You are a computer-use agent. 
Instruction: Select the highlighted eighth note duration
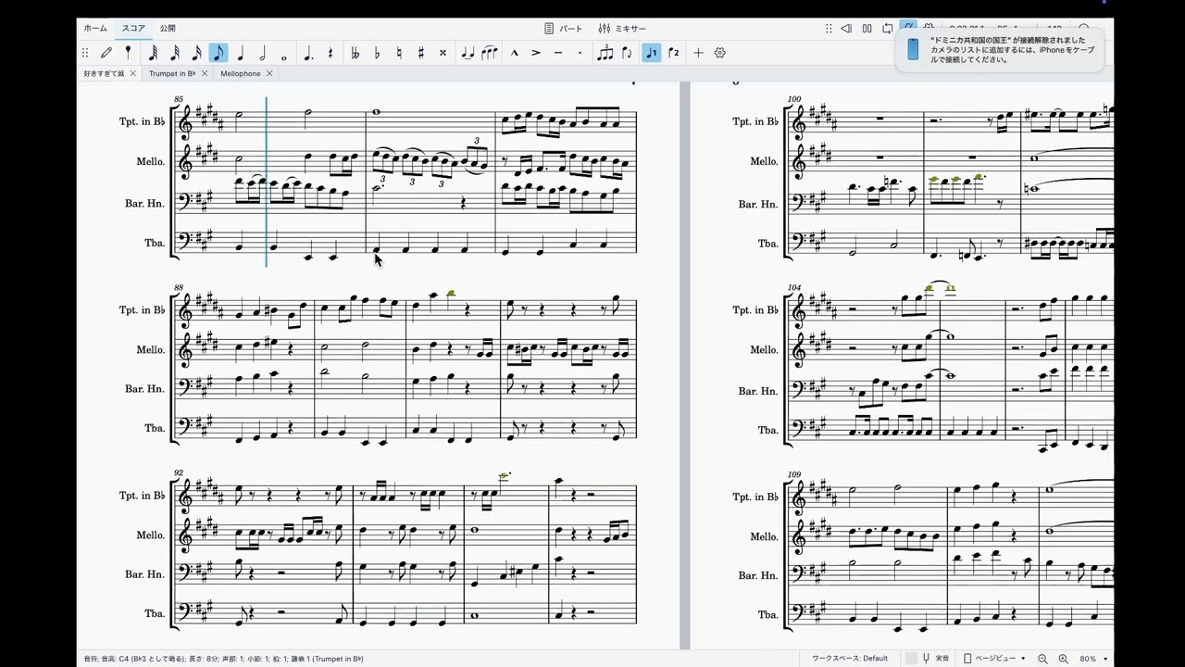pyautogui.click(x=218, y=53)
